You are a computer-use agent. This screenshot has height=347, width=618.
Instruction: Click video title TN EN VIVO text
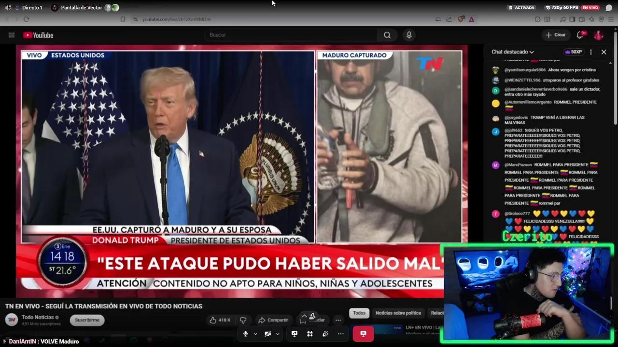point(104,306)
